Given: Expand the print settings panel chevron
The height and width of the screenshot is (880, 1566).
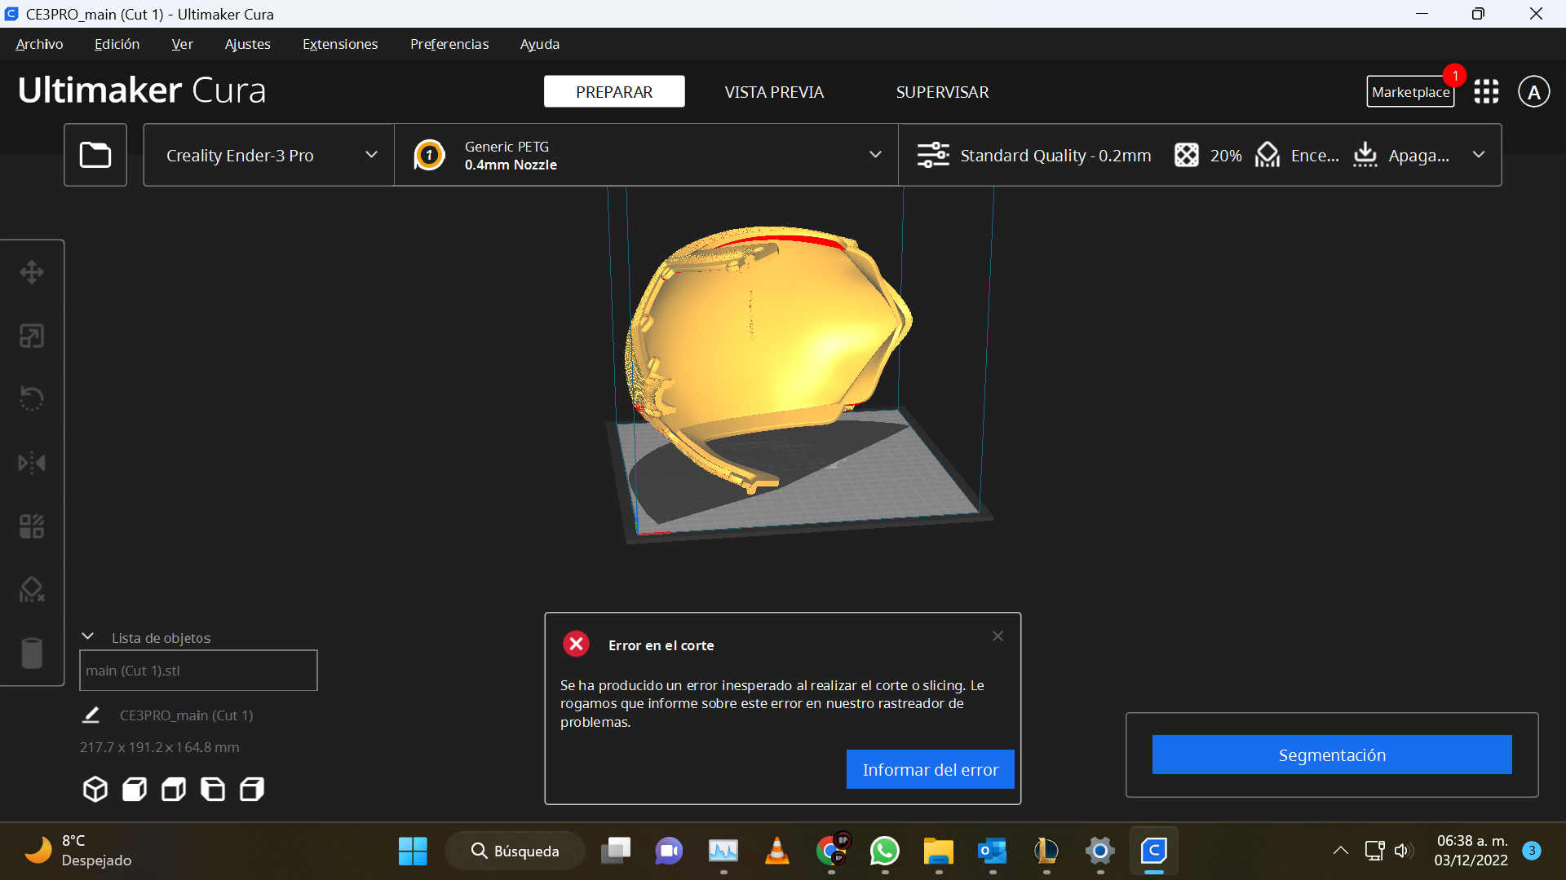Looking at the screenshot, I should pos(1479,155).
